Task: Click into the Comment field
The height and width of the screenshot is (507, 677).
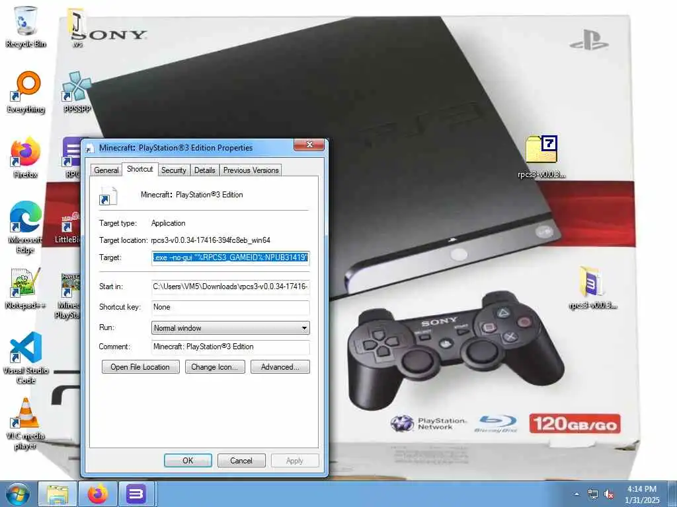Action: point(231,347)
